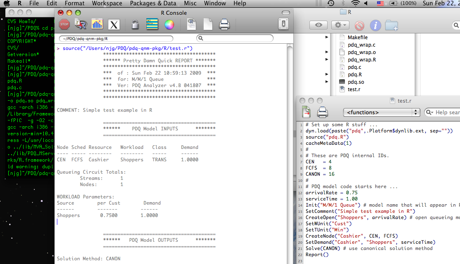Select pdq_wrap.c in the Finder list
The height and width of the screenshot is (264, 460).
(x=361, y=45)
